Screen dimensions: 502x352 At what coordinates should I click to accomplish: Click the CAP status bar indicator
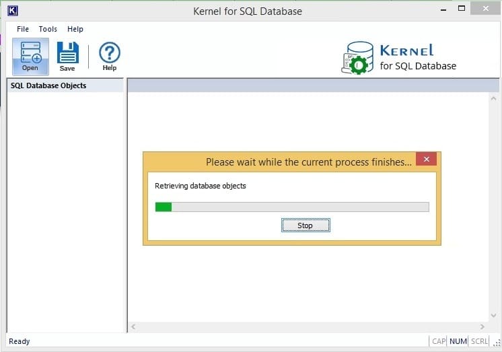[438, 341]
